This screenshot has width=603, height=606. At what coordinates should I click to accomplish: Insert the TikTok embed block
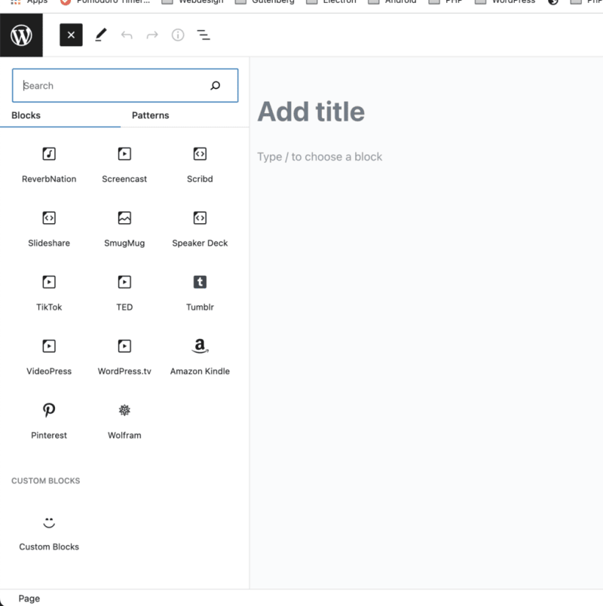[49, 293]
